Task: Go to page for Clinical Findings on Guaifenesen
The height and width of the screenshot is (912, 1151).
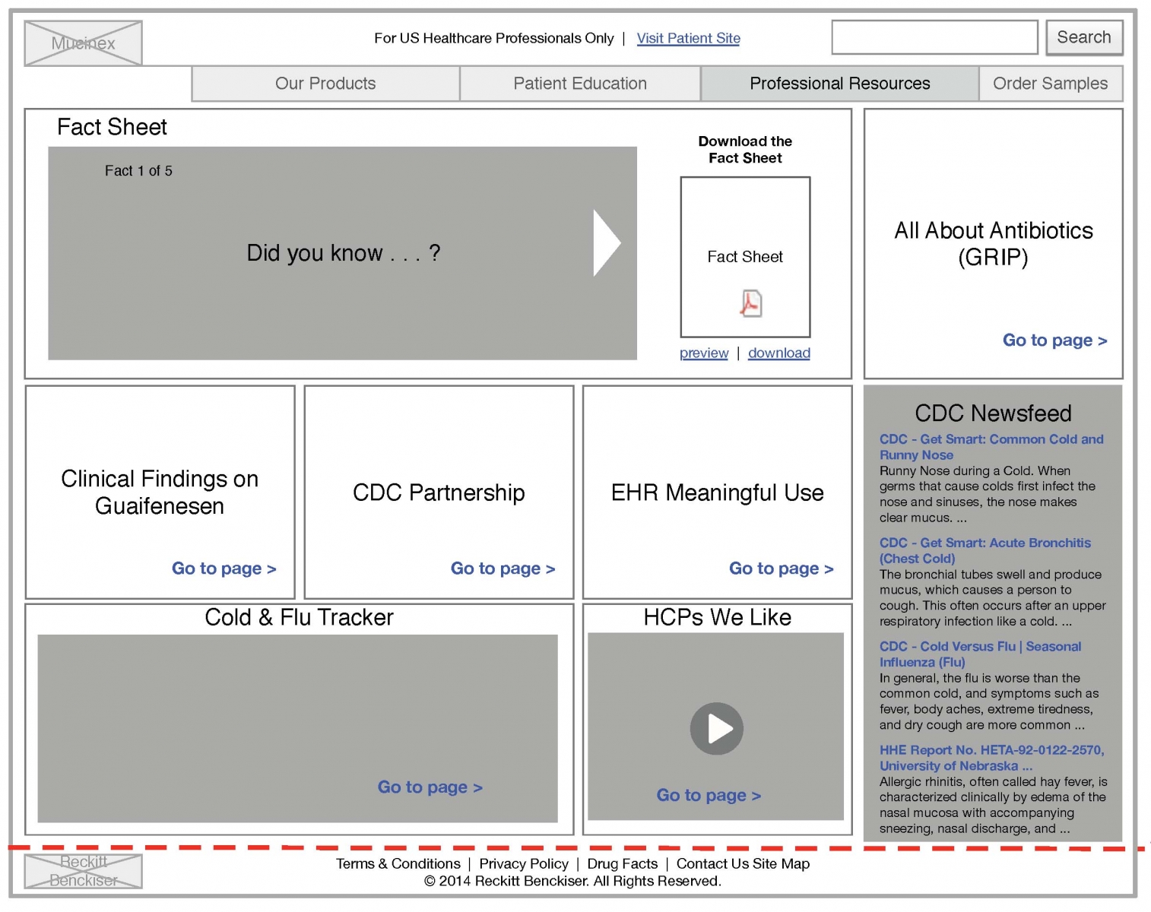Action: [x=224, y=568]
